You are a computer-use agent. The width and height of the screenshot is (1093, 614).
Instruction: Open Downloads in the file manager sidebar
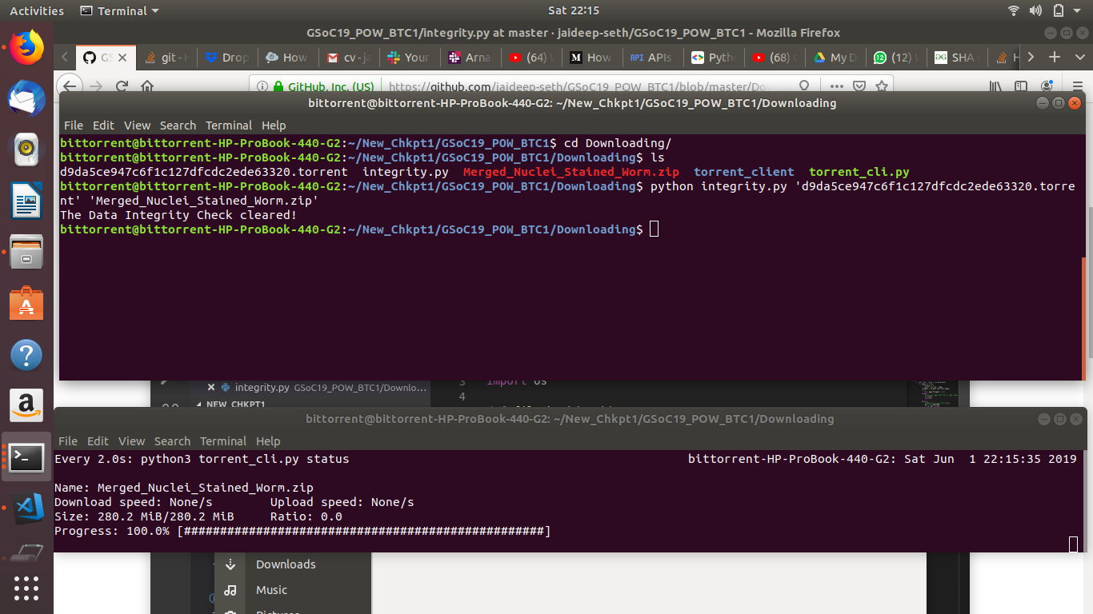[286, 564]
